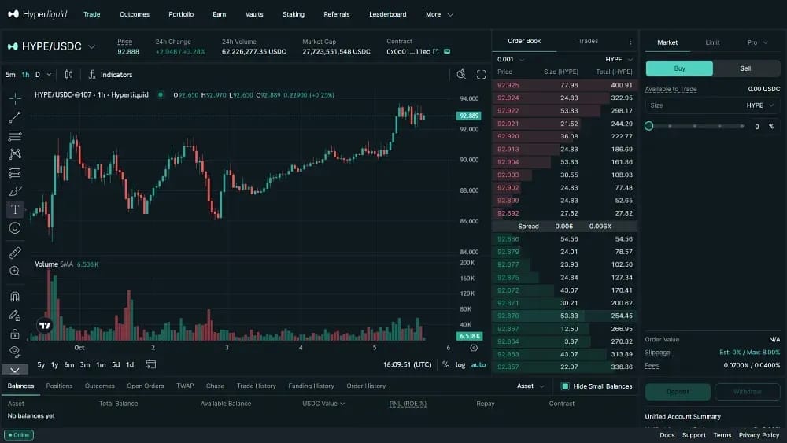Screen dimensions: 787x443
Task: Select the trend line drawing tool
Action: (x=15, y=117)
